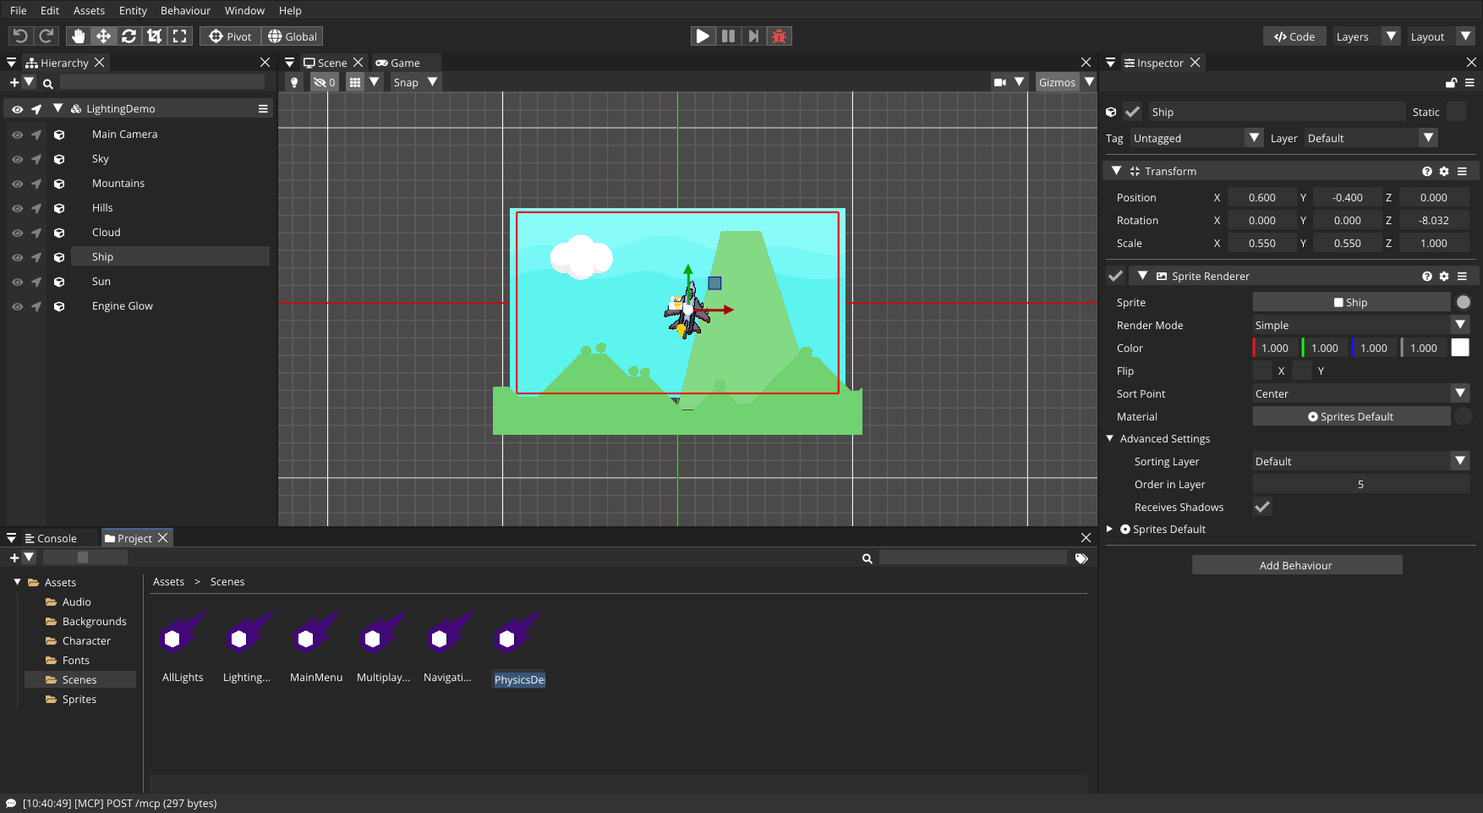The height and width of the screenshot is (813, 1483).
Task: Open the Entity menu
Action: click(133, 10)
